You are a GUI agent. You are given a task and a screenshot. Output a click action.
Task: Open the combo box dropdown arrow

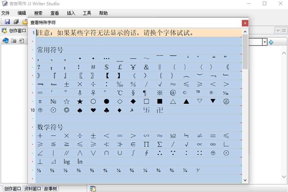coord(265,42)
